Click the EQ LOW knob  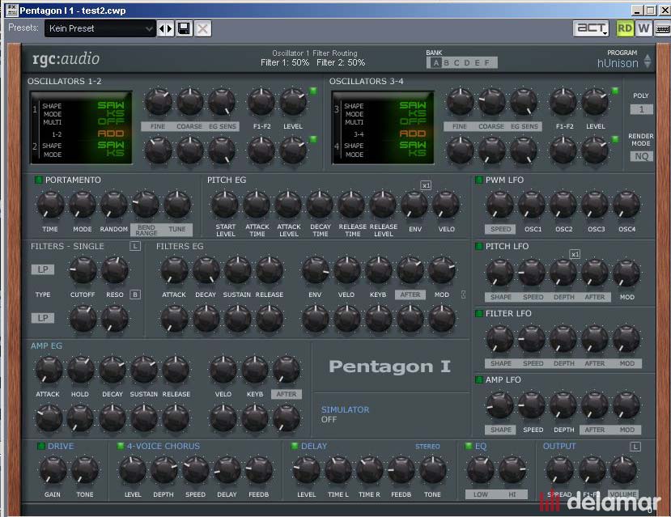(480, 469)
